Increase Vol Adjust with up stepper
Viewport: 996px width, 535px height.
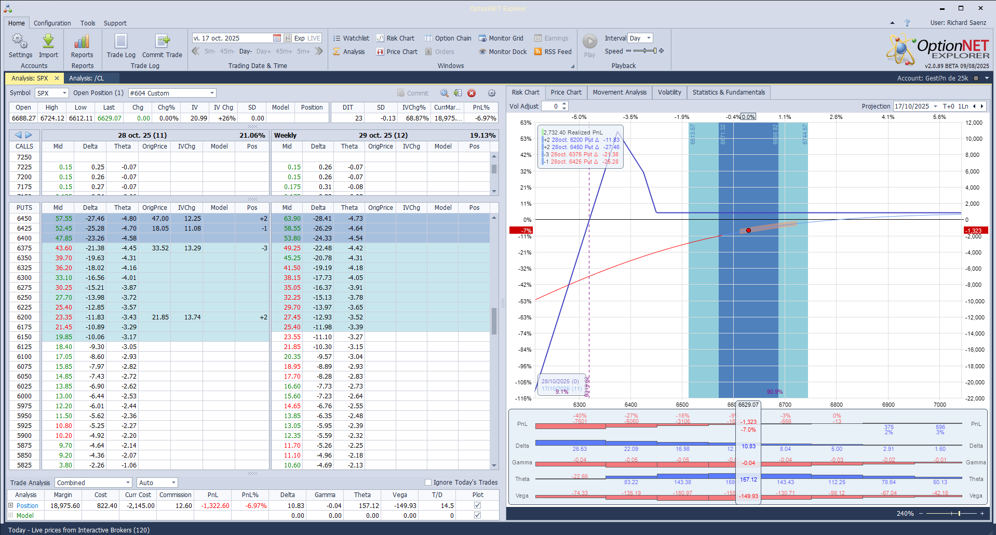pyautogui.click(x=564, y=104)
